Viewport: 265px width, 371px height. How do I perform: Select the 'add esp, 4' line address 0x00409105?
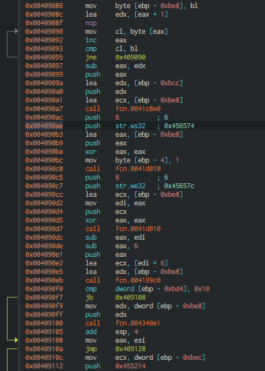pyautogui.click(x=44, y=332)
